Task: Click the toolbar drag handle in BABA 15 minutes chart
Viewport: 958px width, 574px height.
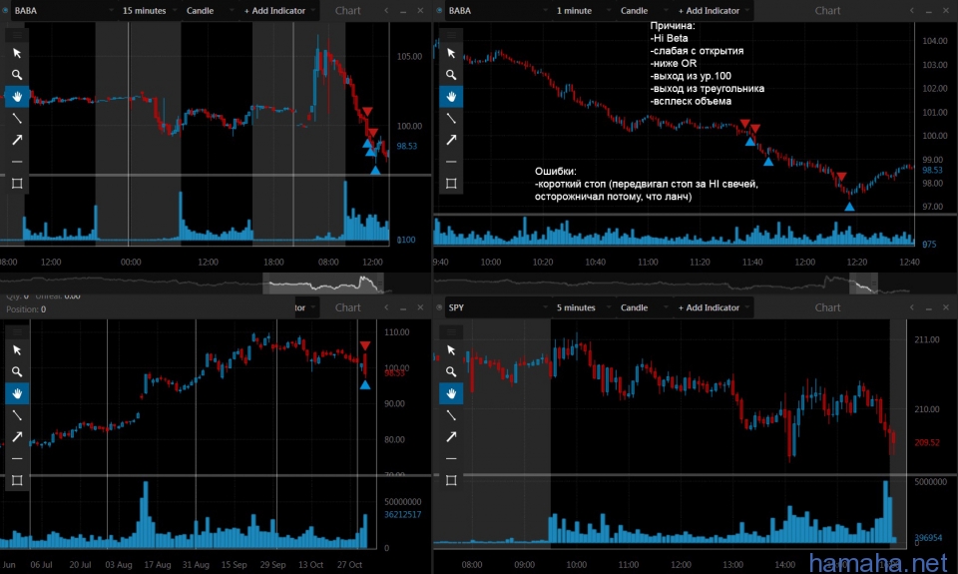Action: click(x=17, y=34)
